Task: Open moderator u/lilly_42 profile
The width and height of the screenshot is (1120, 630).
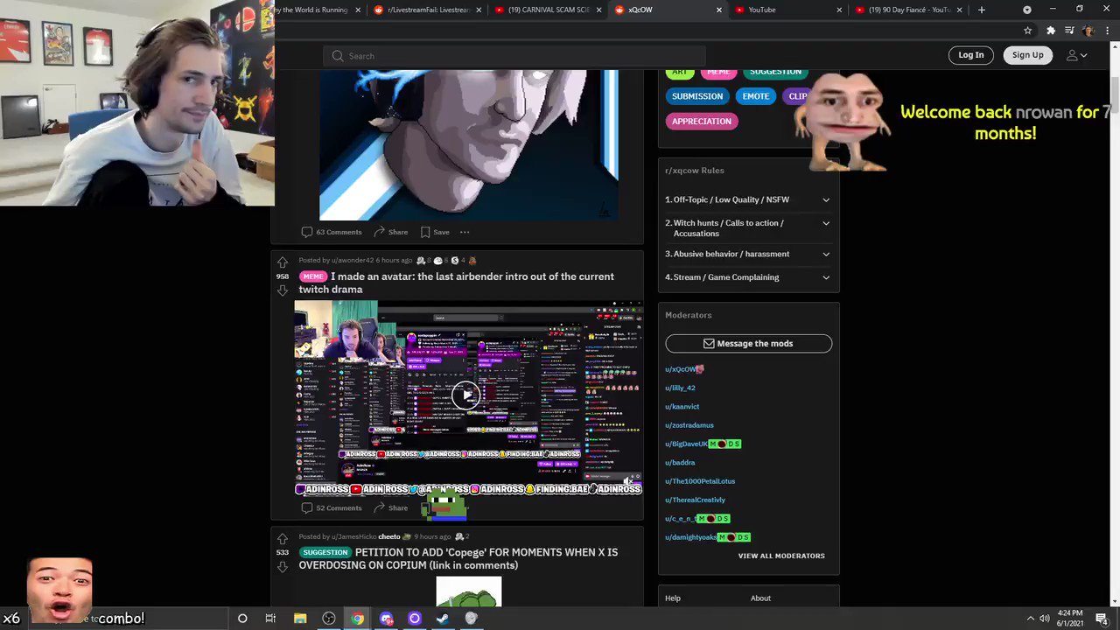Action: click(680, 388)
